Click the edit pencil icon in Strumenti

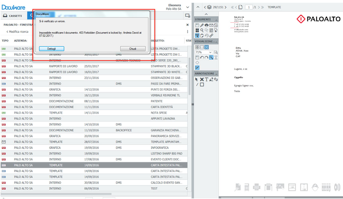pos(202,25)
